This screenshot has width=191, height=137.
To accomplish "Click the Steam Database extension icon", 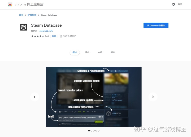I will pos(24,27).
